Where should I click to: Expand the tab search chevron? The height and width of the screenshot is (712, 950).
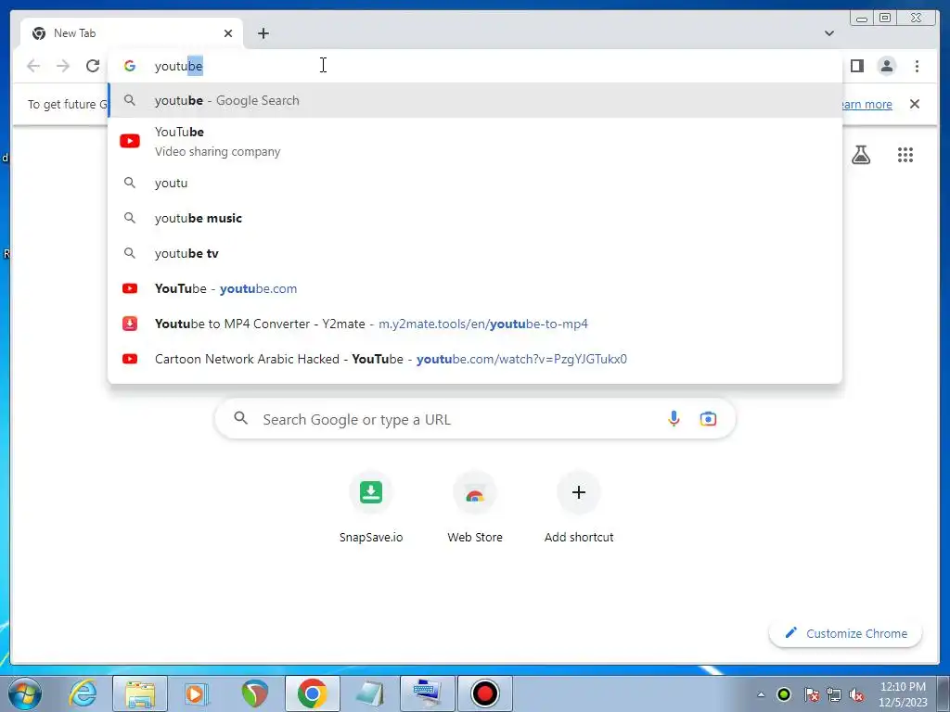pos(828,33)
